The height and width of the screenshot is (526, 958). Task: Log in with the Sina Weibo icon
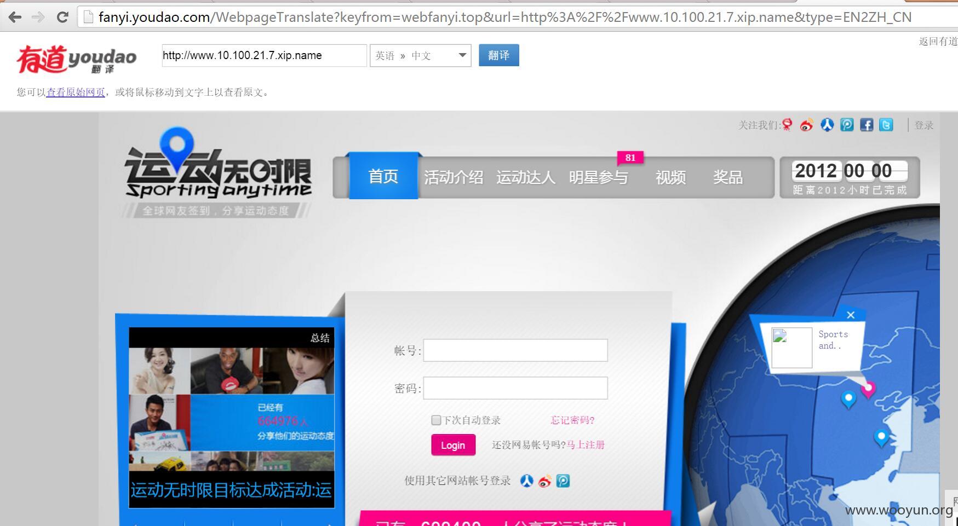544,481
